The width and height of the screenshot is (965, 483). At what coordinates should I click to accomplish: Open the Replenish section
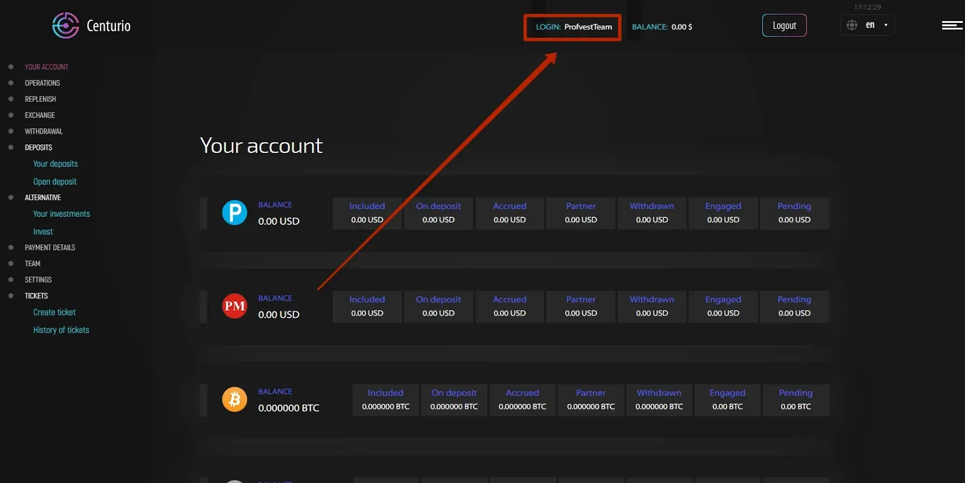[40, 99]
